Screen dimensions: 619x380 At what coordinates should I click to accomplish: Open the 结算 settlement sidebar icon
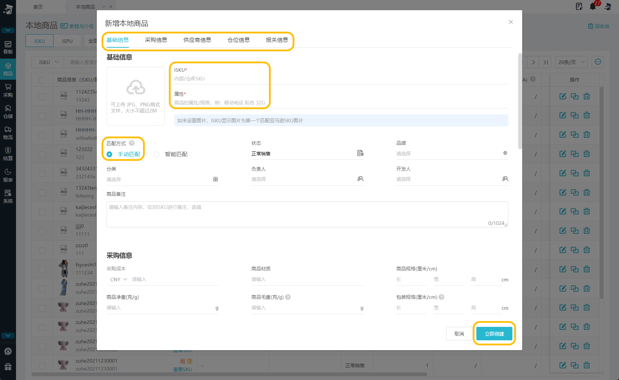coord(8,154)
